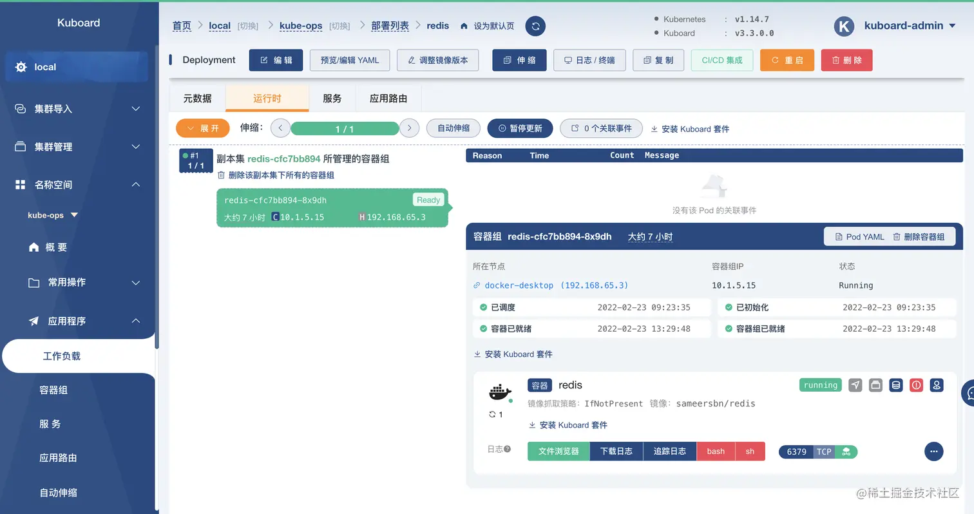Click the orange 重启 restart button
The height and width of the screenshot is (514, 974).
(x=787, y=60)
